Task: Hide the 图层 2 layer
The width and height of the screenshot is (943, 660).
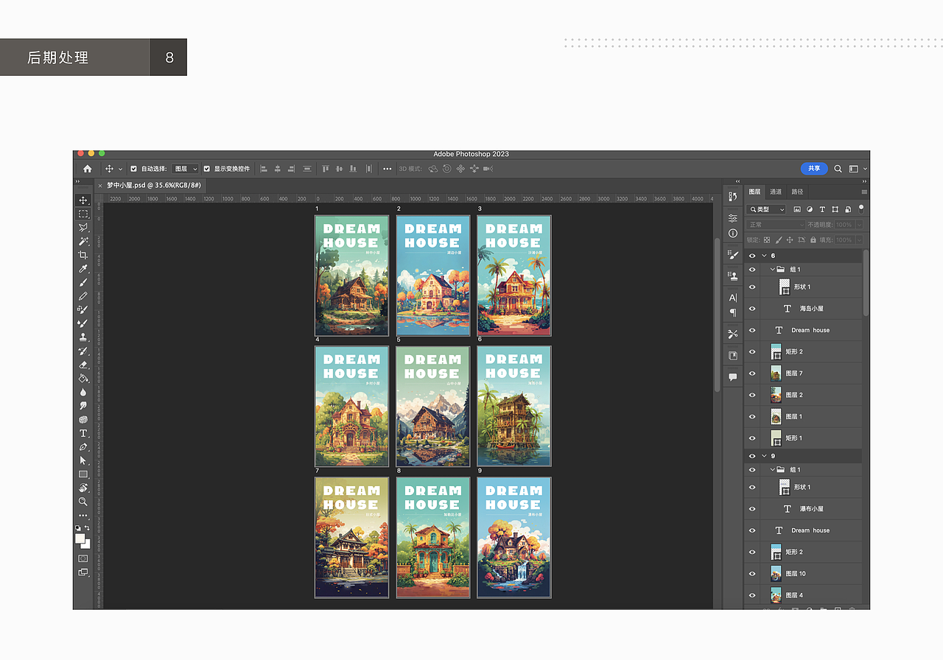Action: click(752, 395)
